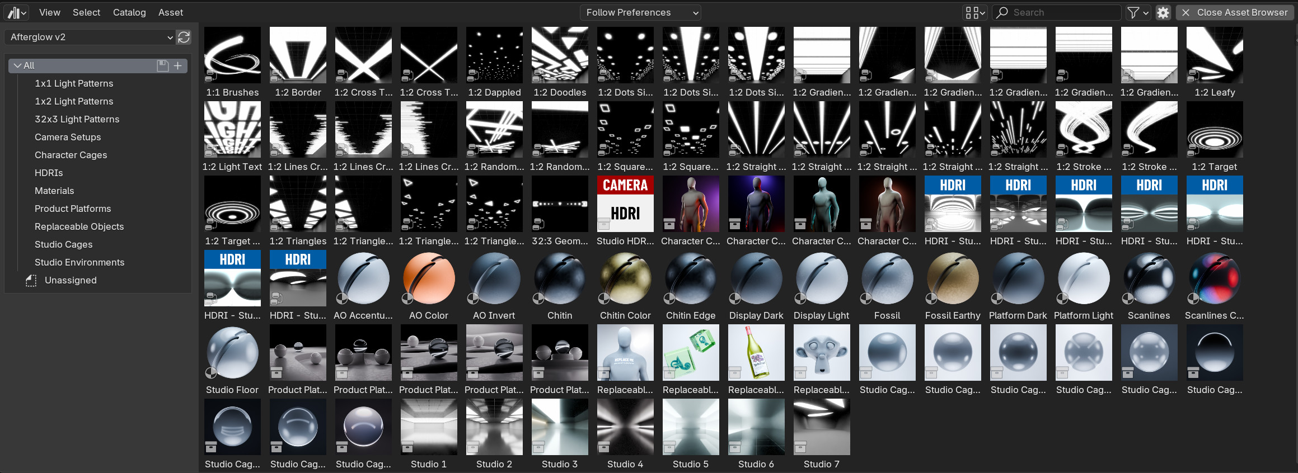Select the Studio Floor material

232,360
